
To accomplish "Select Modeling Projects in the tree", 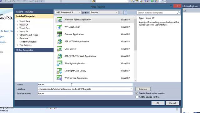I will pyautogui.click(x=28, y=42).
